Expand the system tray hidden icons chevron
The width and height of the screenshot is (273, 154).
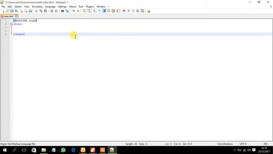(235, 150)
